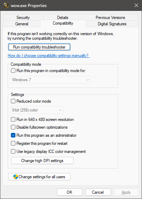
Task: Select the General tab
Action: tap(22, 24)
